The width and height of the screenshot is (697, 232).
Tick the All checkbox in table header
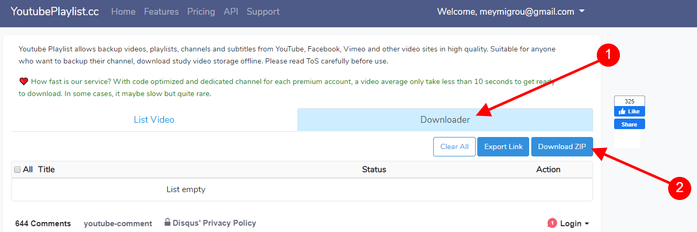pos(17,170)
